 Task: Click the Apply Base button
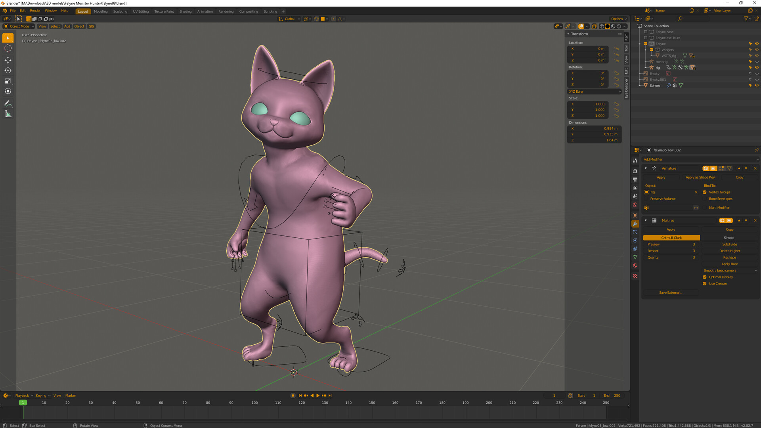click(x=729, y=264)
